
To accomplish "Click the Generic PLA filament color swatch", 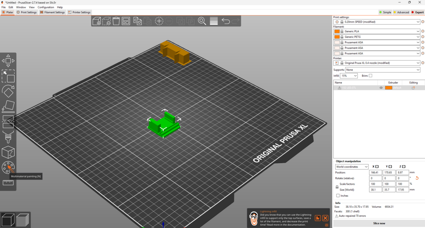I will (338, 31).
